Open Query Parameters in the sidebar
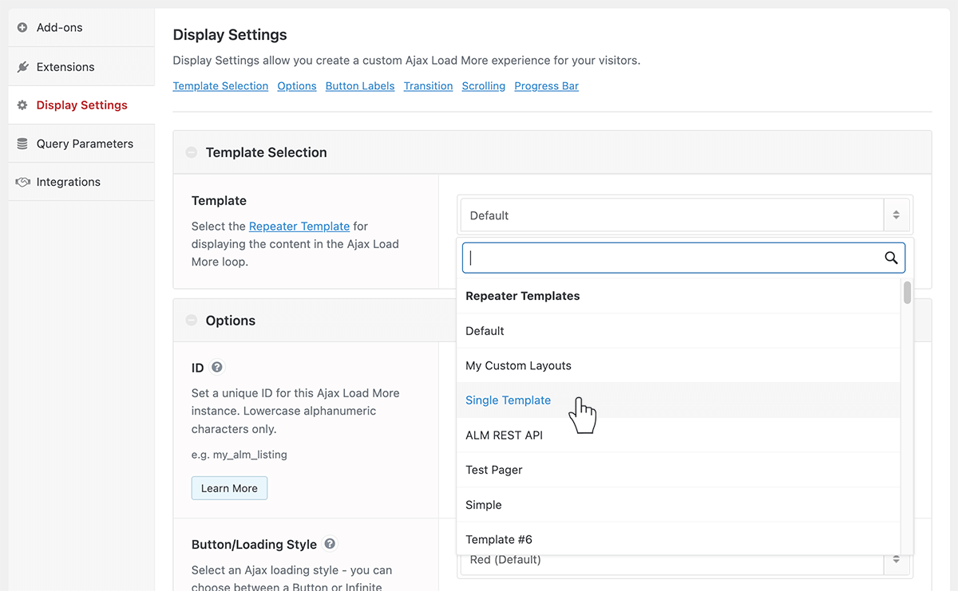958x591 pixels. pos(81,144)
